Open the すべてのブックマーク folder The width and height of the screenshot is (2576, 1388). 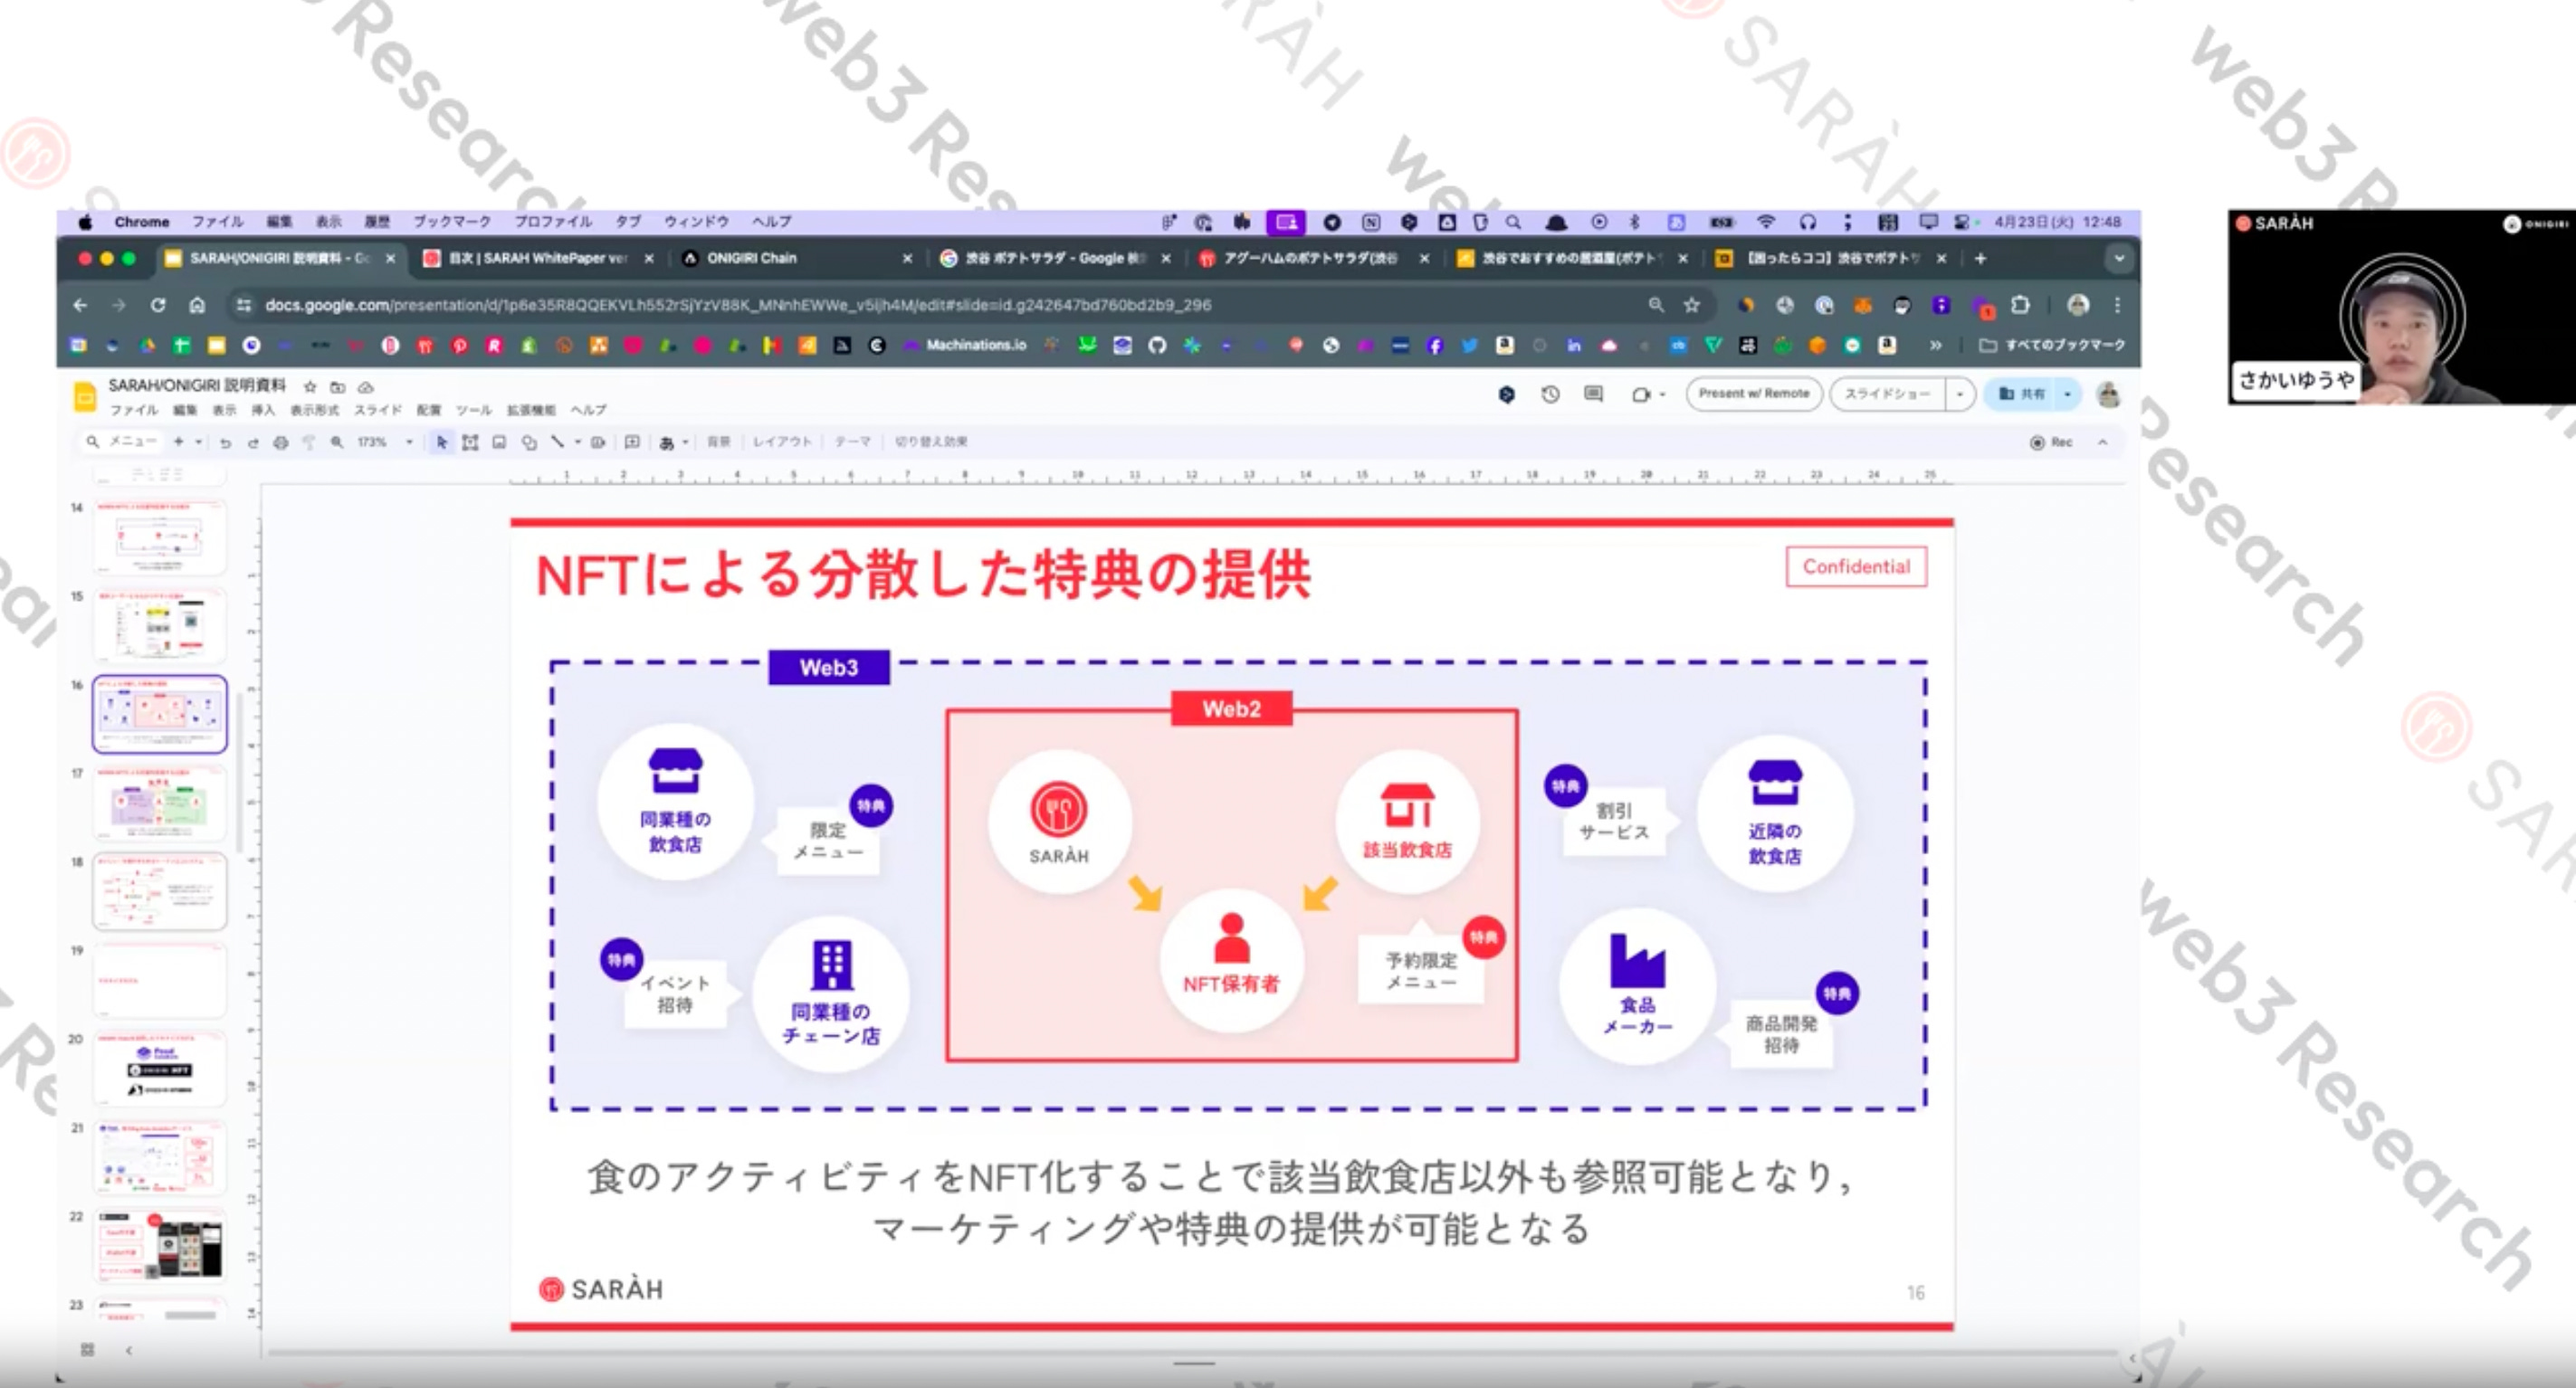pos(2052,345)
